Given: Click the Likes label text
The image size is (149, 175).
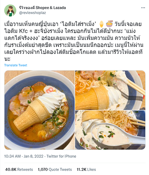Looking at the screenshot, I should pos(91,169).
